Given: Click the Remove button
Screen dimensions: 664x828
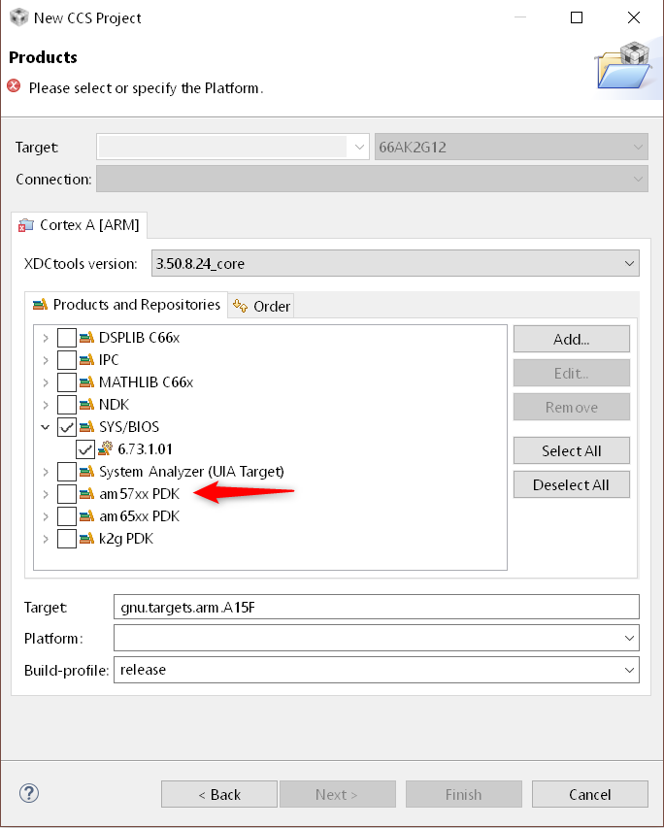Looking at the screenshot, I should (572, 407).
